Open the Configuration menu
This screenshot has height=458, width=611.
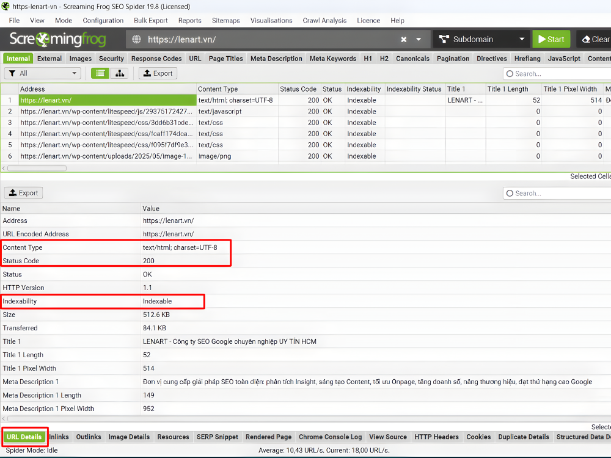(103, 20)
